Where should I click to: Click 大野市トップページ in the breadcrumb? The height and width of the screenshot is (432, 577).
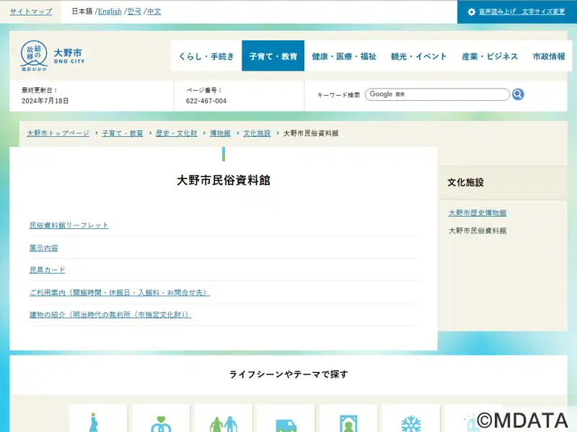click(58, 133)
